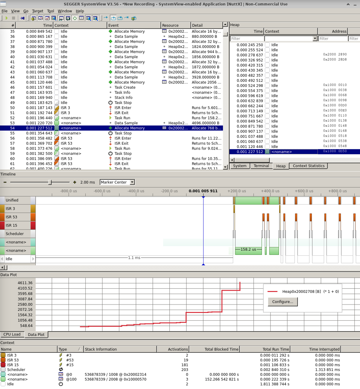This screenshot has width=360, height=389.
Task: Switch to the CPU Load tab
Action: (x=12, y=334)
